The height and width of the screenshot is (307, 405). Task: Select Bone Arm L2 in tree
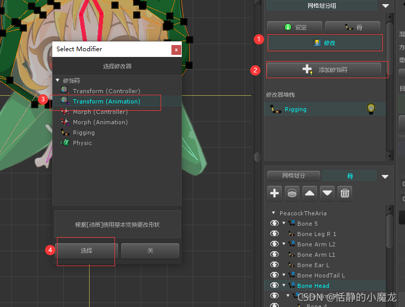[x=316, y=244]
